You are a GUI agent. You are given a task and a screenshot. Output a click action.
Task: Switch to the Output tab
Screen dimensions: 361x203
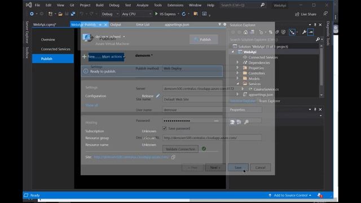coord(116,24)
